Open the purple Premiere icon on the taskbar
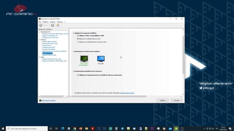 tap(152, 128)
